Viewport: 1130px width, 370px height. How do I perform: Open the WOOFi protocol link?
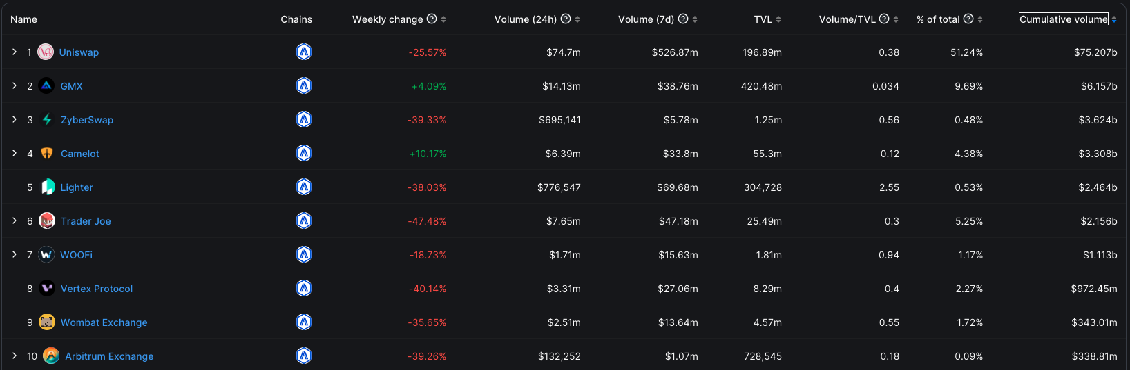[76, 255]
